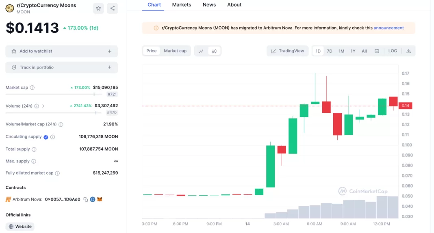Select the 7D time range
This screenshot has height=233, width=434.
click(x=330, y=51)
